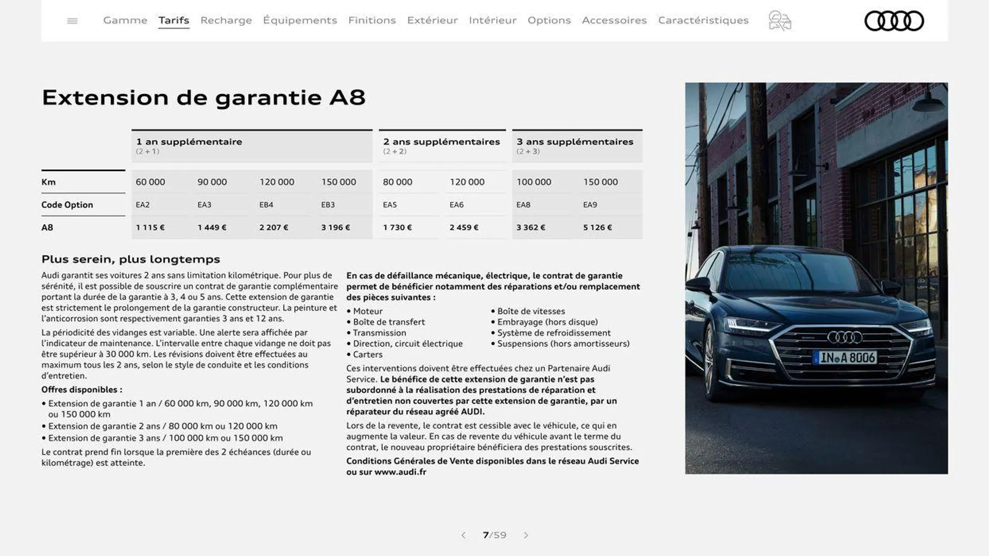Open the Options tab
This screenshot has width=989, height=556.
pyautogui.click(x=549, y=20)
